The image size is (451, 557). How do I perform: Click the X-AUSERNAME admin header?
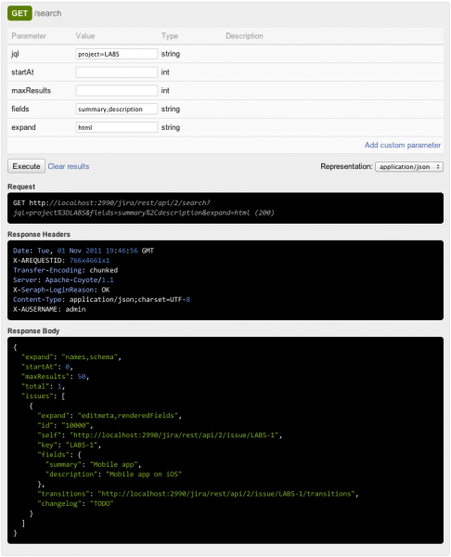click(49, 309)
